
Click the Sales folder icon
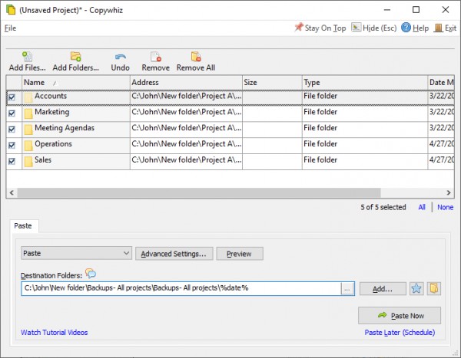pyautogui.click(x=28, y=161)
